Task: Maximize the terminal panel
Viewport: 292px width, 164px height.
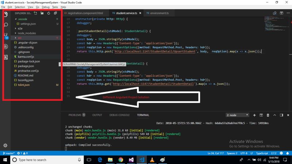Action: point(274,115)
